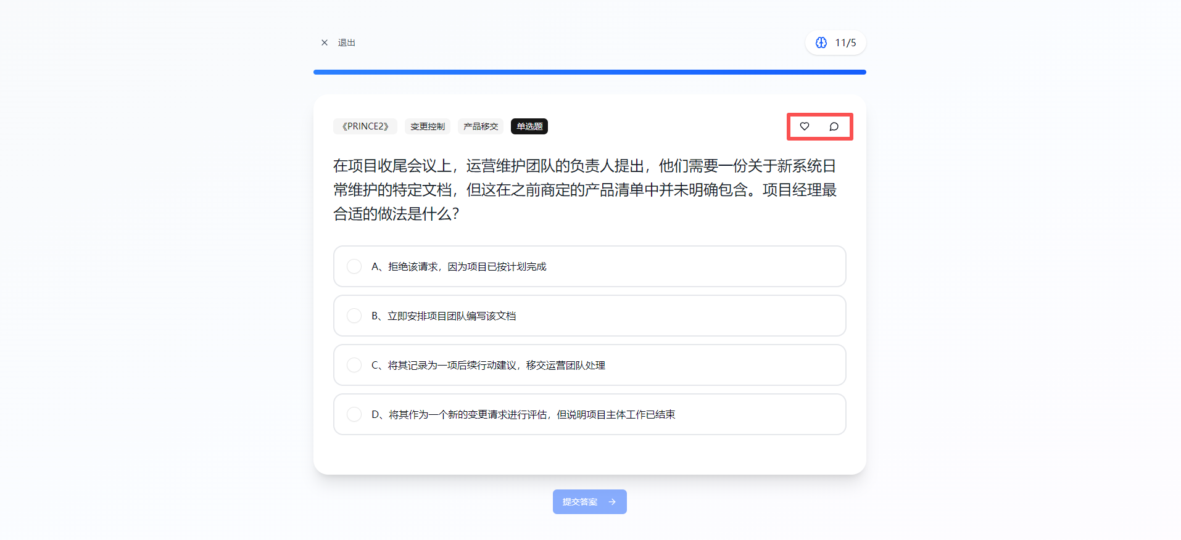Mark option D's radio button

[354, 414]
